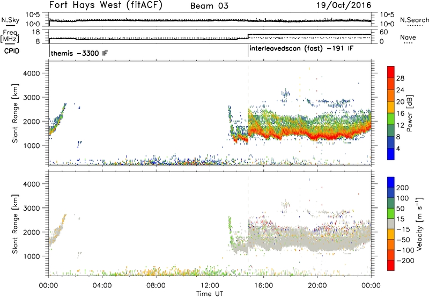Viewport: 429px width, 297px height.
Task: Click the dashed vertical line in the velocity panel
Action: click(248, 224)
